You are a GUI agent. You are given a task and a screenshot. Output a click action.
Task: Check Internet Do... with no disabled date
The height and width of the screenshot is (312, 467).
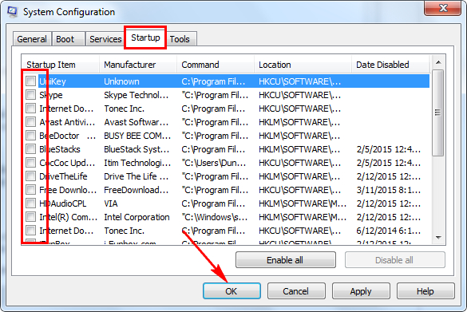click(30, 109)
